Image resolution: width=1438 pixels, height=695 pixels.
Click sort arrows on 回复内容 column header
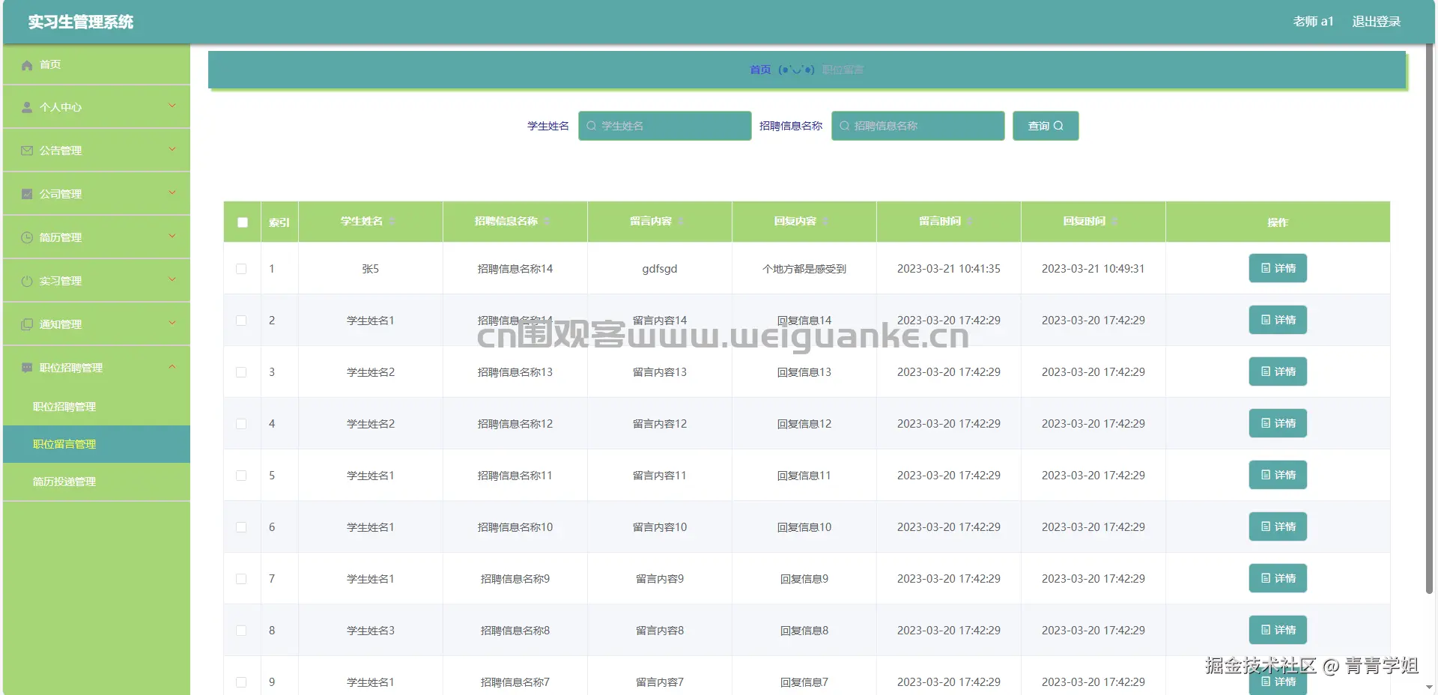point(825,221)
